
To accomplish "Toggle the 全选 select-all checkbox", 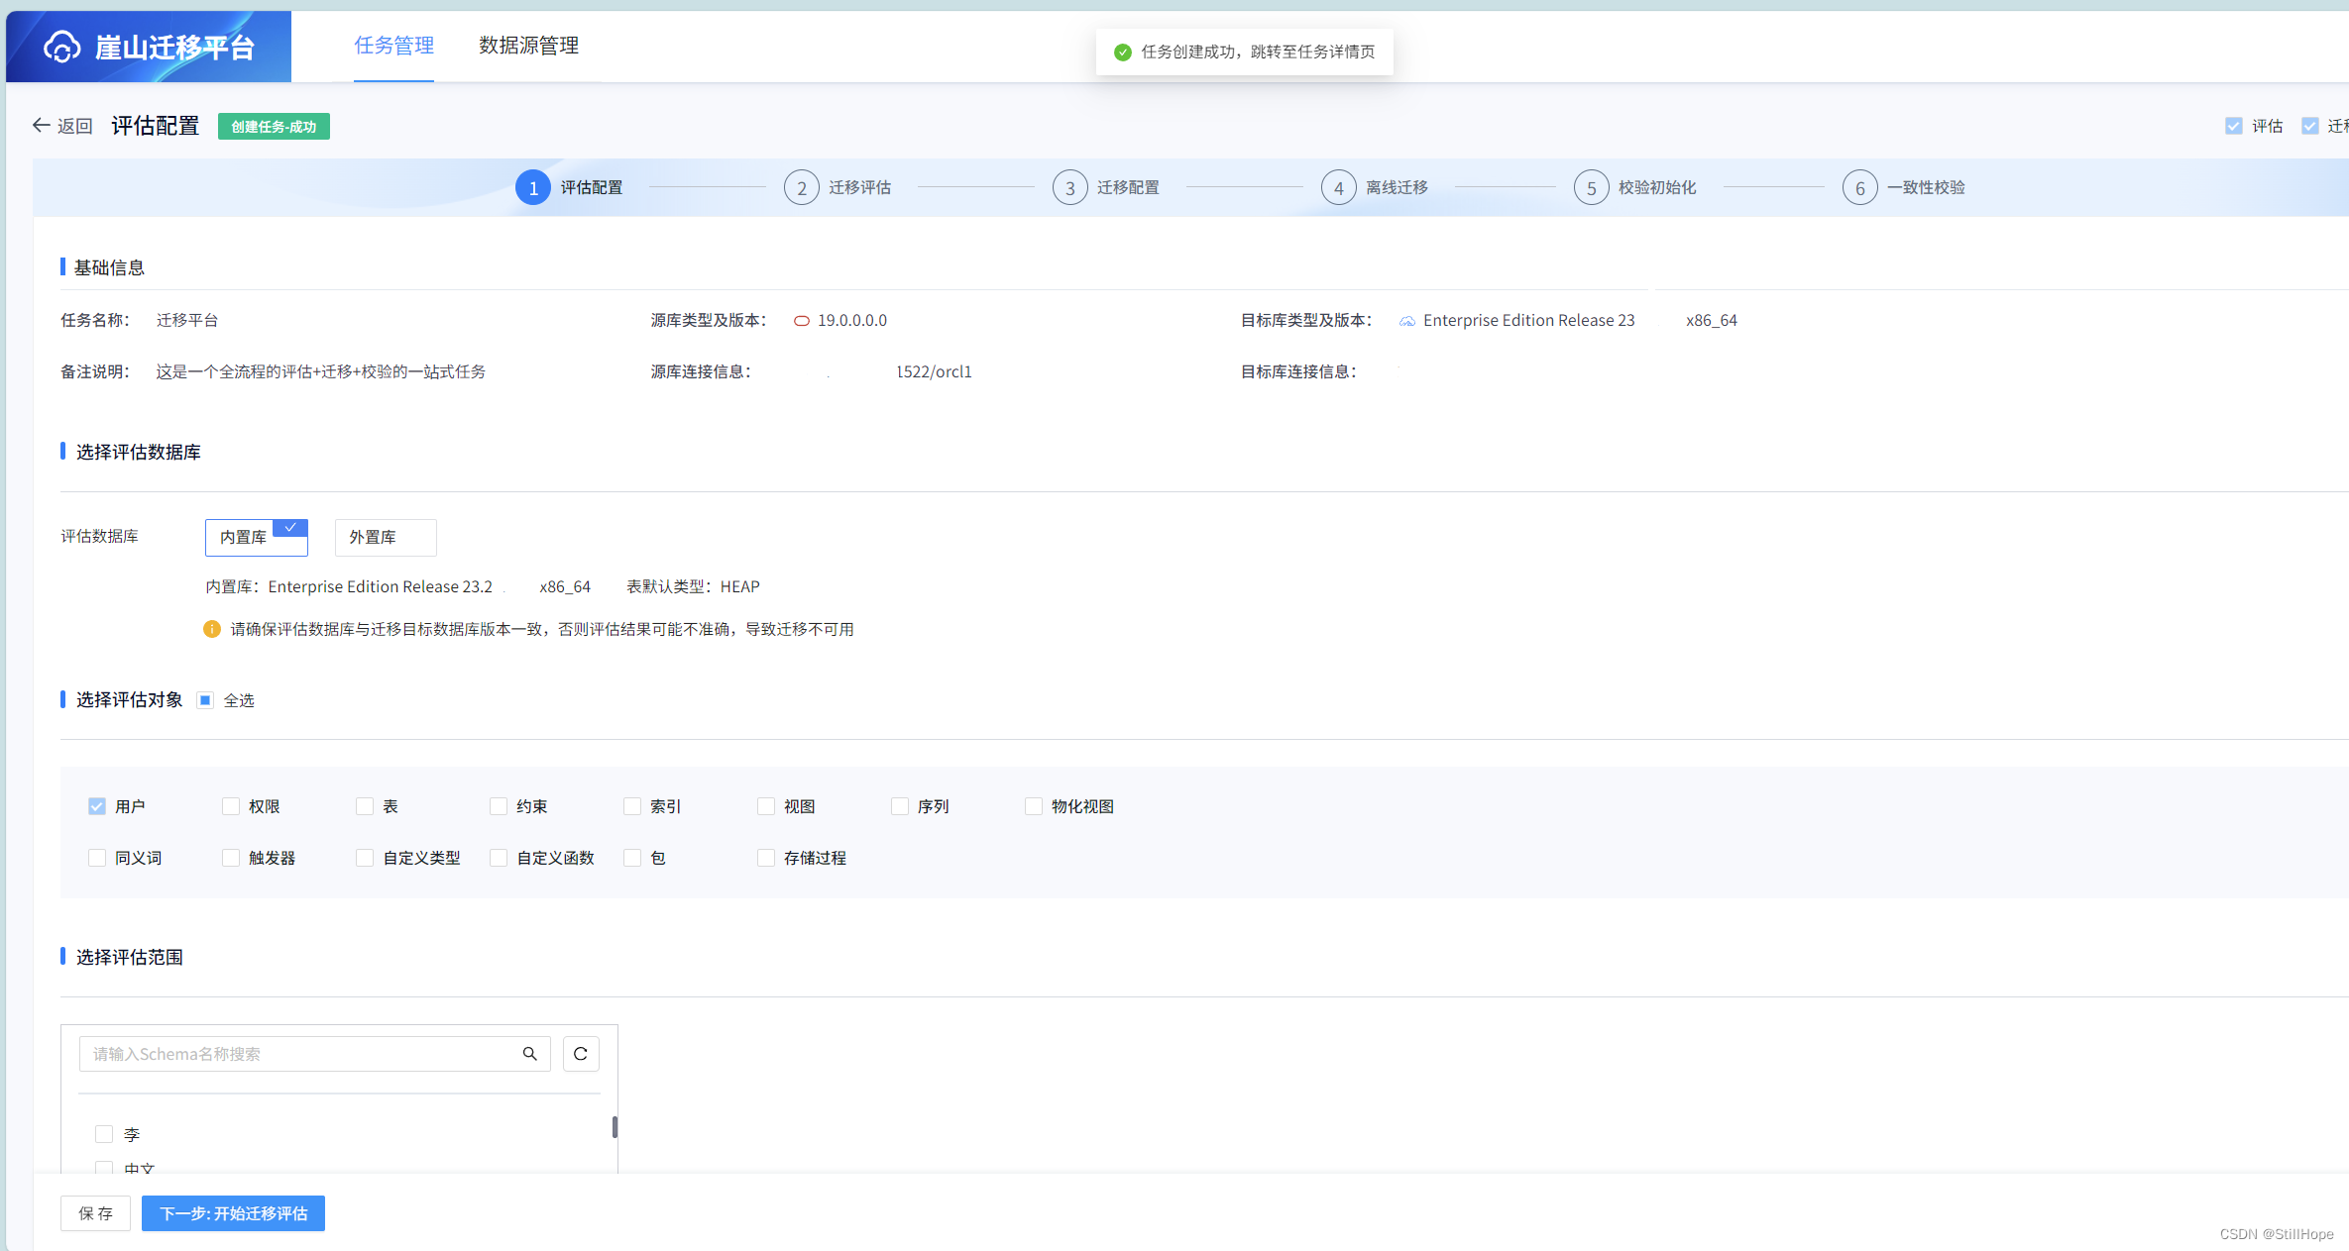I will (205, 700).
